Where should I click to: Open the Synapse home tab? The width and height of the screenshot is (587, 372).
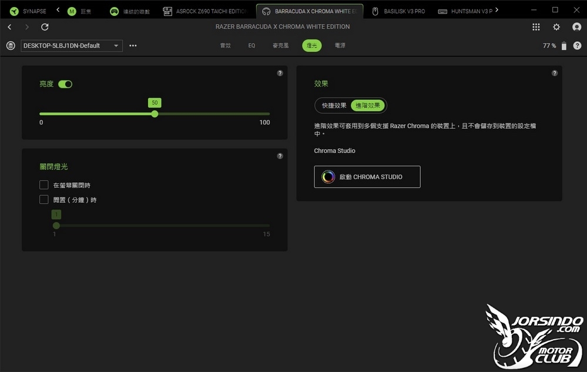click(x=28, y=11)
